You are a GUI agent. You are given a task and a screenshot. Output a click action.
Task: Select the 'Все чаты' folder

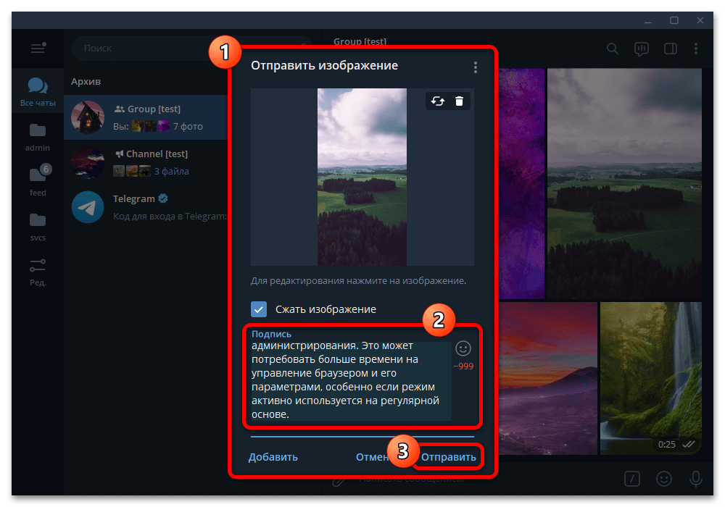(38, 92)
